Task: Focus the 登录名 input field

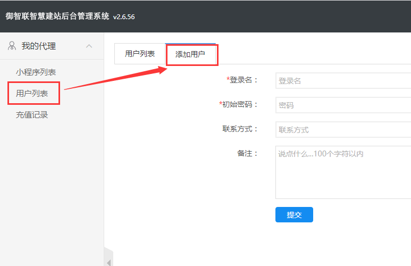Action: (x=343, y=81)
